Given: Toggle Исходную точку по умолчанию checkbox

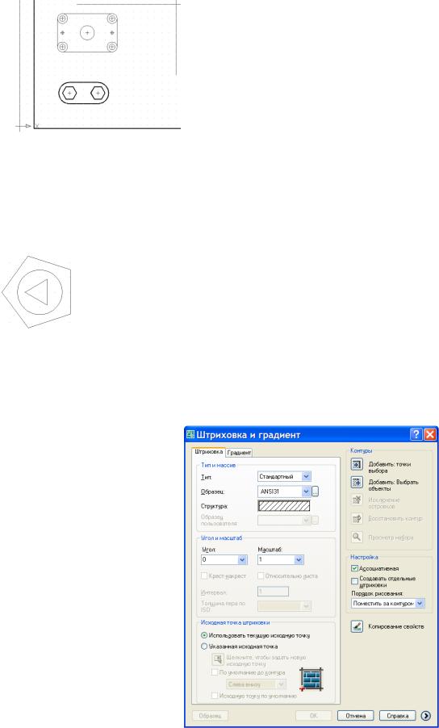Looking at the screenshot, I should pos(215,696).
